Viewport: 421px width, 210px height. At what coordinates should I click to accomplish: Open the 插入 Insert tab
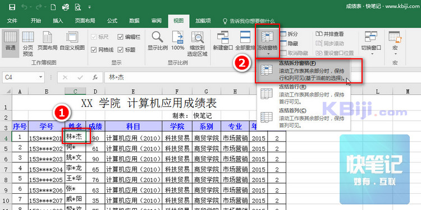tap(58, 21)
